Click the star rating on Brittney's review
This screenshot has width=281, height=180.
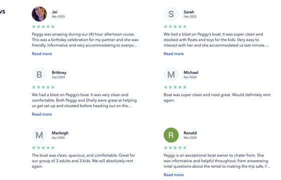pos(43,87)
